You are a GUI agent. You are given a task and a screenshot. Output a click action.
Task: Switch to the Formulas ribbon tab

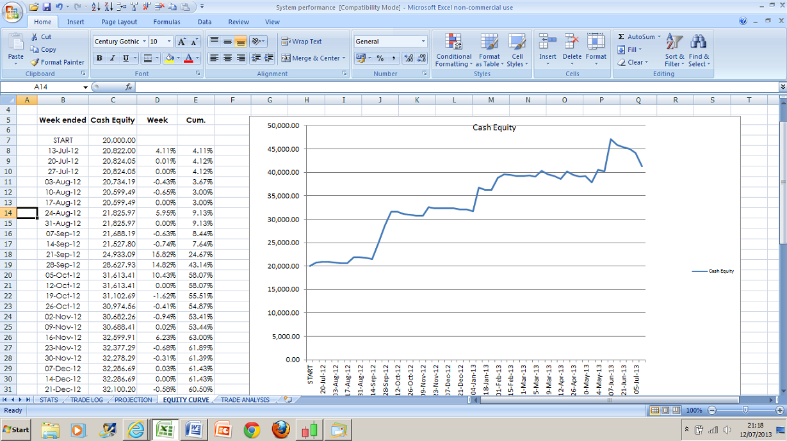click(x=166, y=21)
